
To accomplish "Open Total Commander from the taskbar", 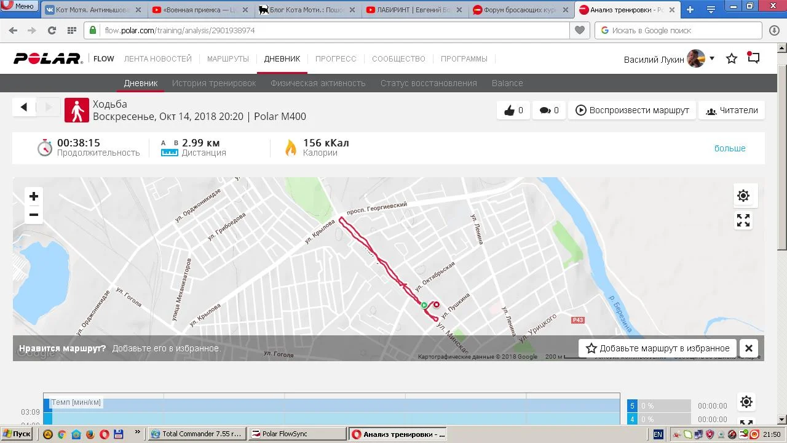I will pos(197,434).
